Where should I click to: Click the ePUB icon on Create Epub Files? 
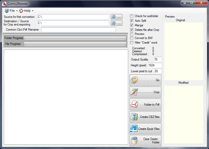tap(134, 129)
